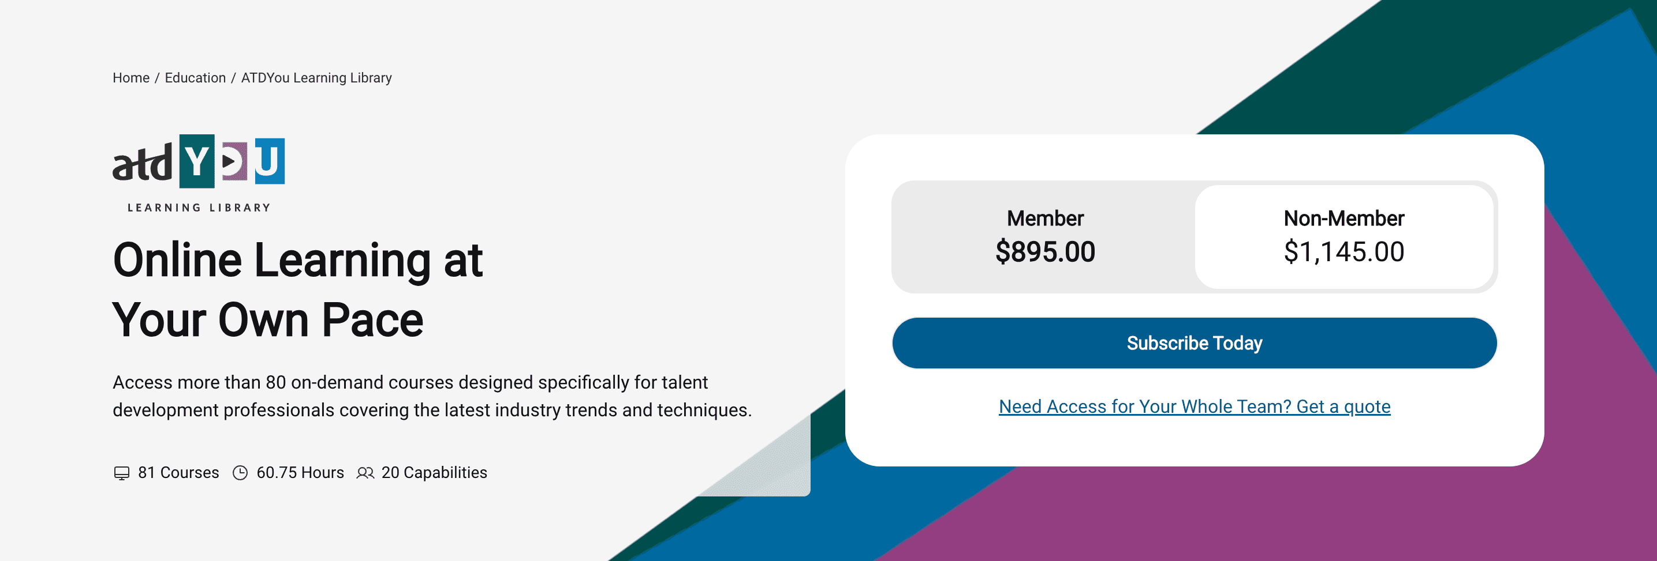Click the ATDYou Learning Library breadcrumb item
Screen dimensions: 1657x561
click(x=316, y=78)
